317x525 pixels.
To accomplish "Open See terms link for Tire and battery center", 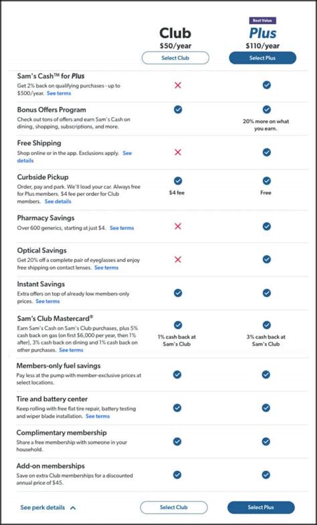I will coord(98,416).
